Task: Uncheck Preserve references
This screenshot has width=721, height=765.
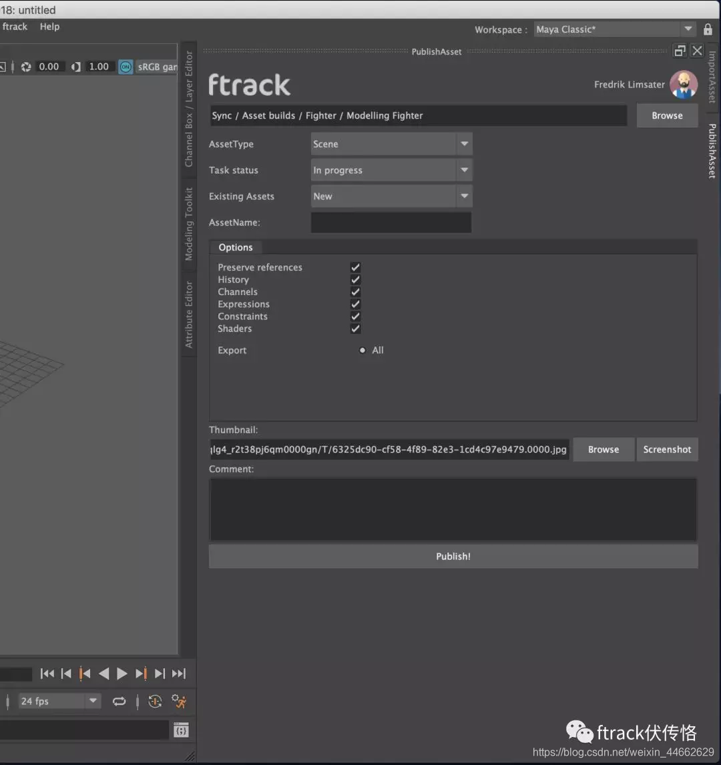Action: pos(355,268)
